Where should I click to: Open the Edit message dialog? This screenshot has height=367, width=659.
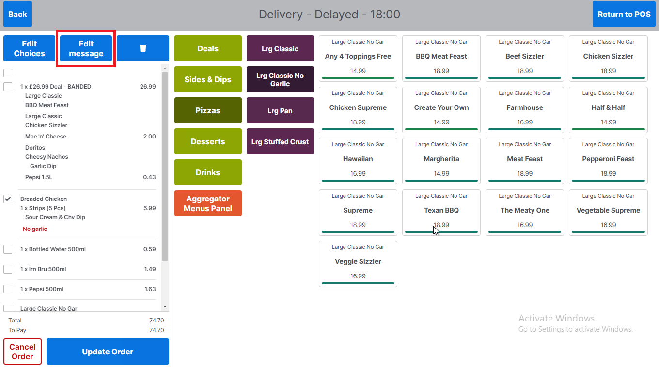point(85,48)
